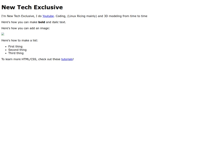
Task: Open the Youtube hyperlink
Action: [x=48, y=16]
